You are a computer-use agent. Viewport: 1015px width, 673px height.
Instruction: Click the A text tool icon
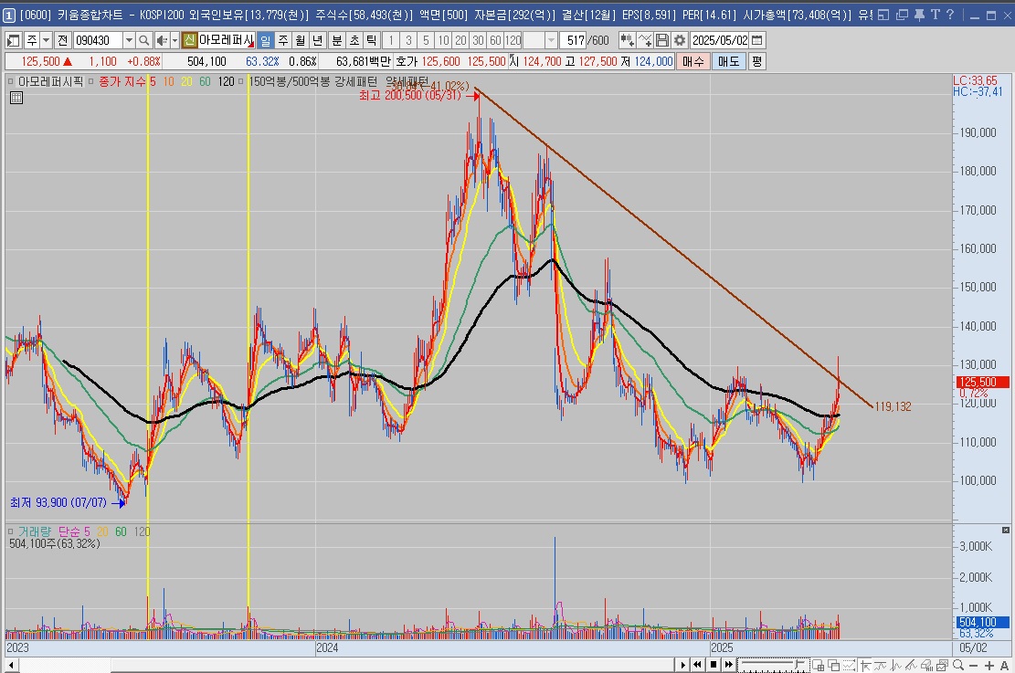click(x=1005, y=665)
